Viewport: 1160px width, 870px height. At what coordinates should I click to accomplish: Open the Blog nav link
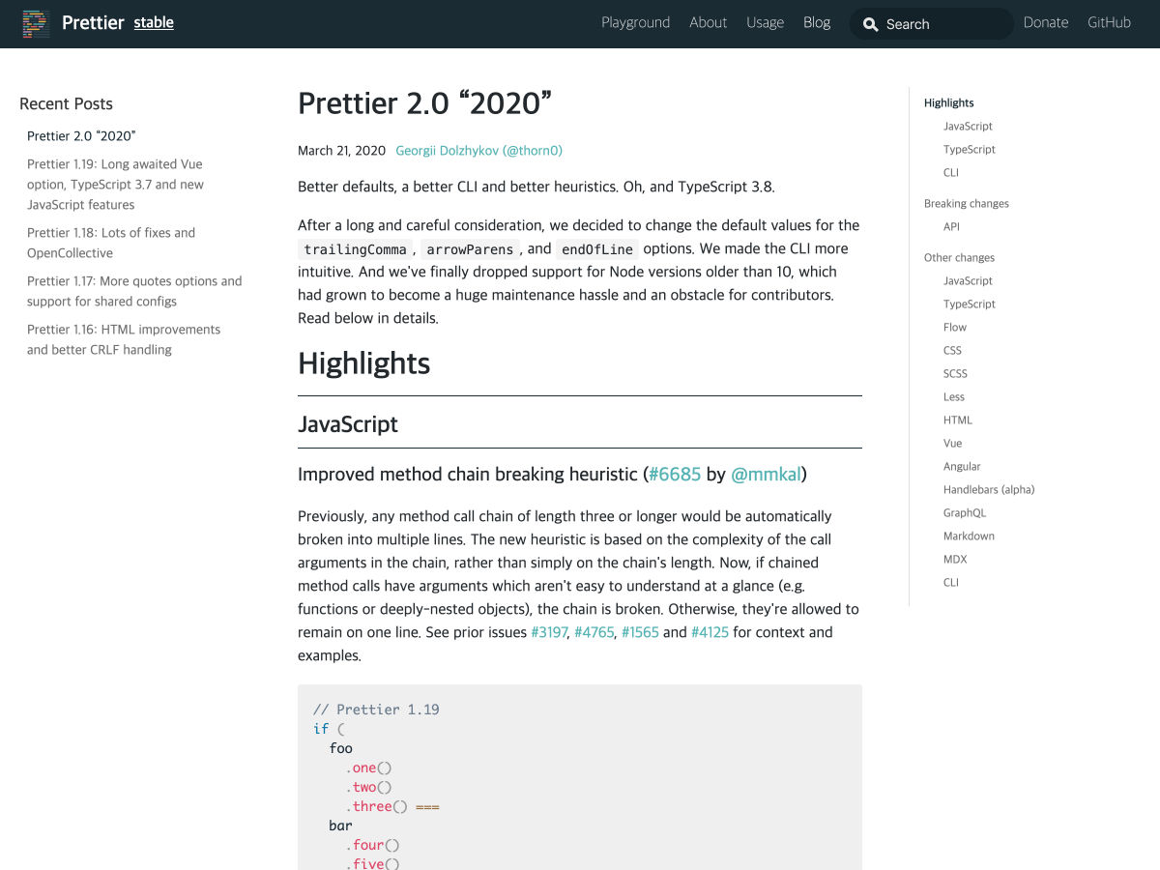tap(816, 22)
